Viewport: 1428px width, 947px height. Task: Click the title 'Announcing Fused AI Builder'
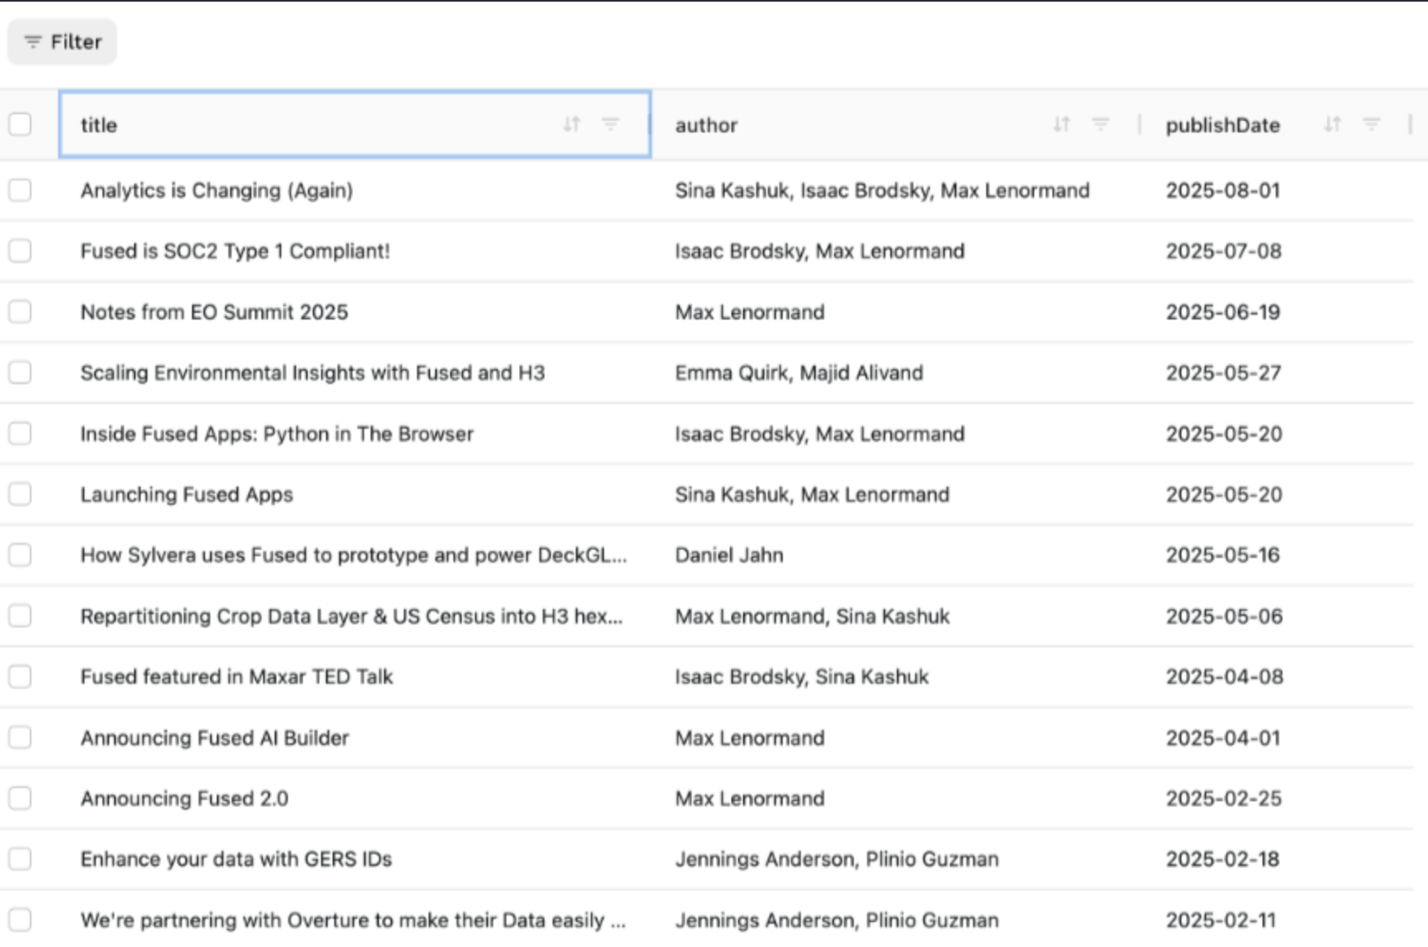coord(214,738)
